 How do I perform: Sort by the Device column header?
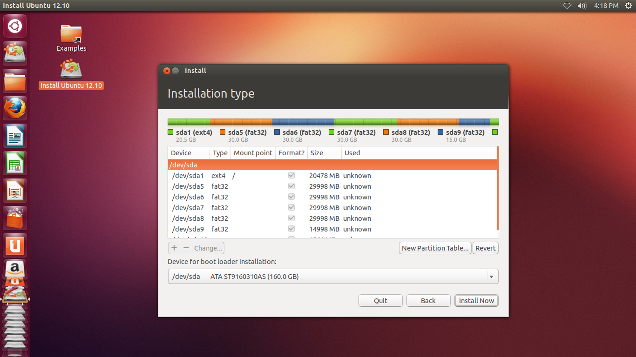(189, 153)
